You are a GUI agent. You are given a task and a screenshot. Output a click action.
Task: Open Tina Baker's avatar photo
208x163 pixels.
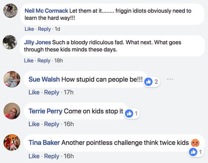tap(12, 143)
